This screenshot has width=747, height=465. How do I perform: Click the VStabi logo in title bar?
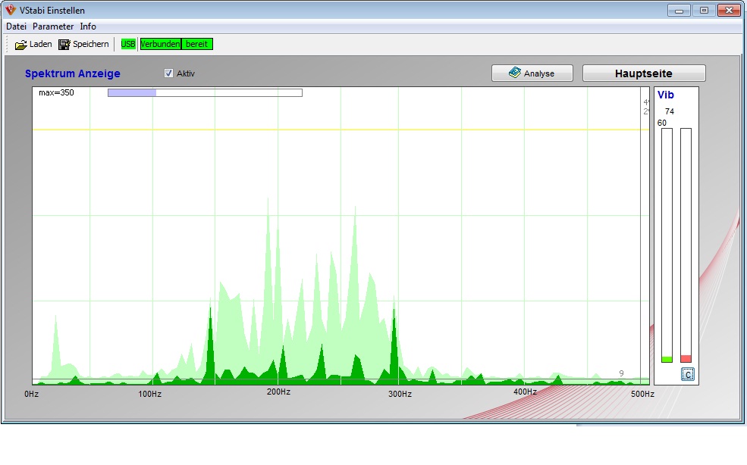coord(10,11)
